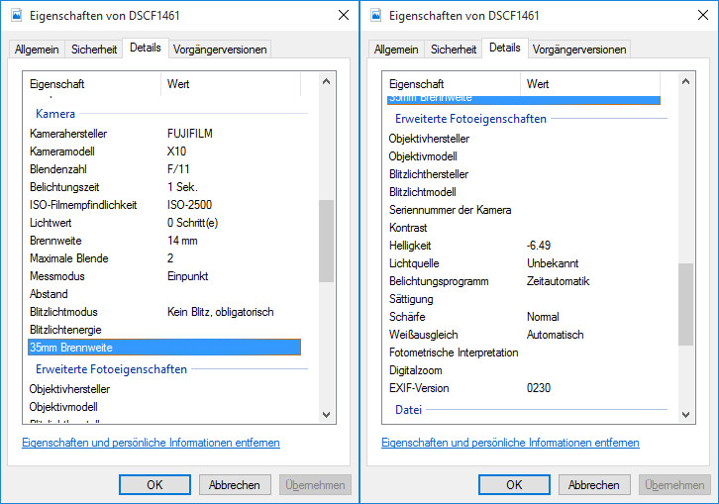Select highlighted 35mm Brennweite row in left window
This screenshot has height=504, width=719.
pos(164,348)
